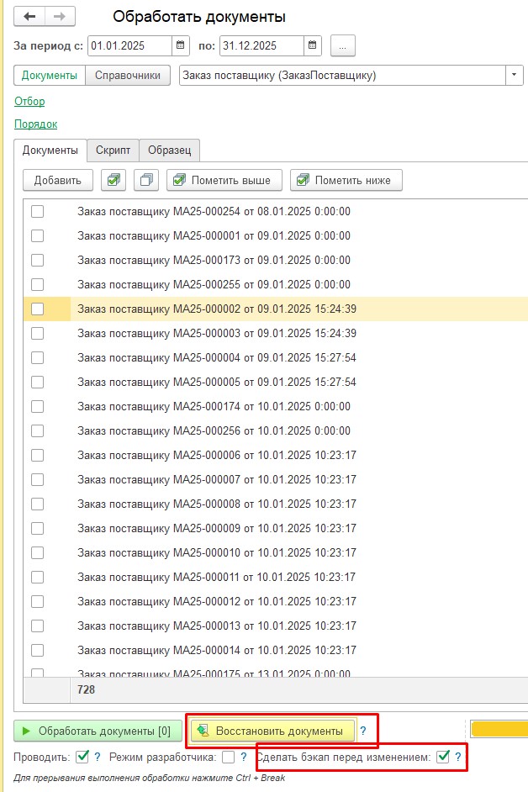Check box for order МА25-000001

[x=37, y=235]
